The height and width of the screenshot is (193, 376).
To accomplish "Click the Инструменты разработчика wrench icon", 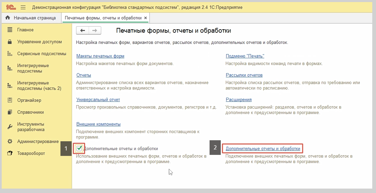I will (x=10, y=127).
